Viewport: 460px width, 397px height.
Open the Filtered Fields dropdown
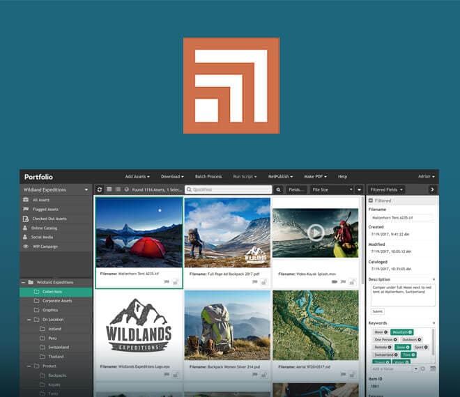386,189
